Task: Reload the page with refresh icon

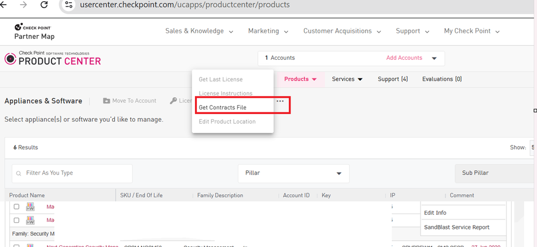Action: point(44,5)
